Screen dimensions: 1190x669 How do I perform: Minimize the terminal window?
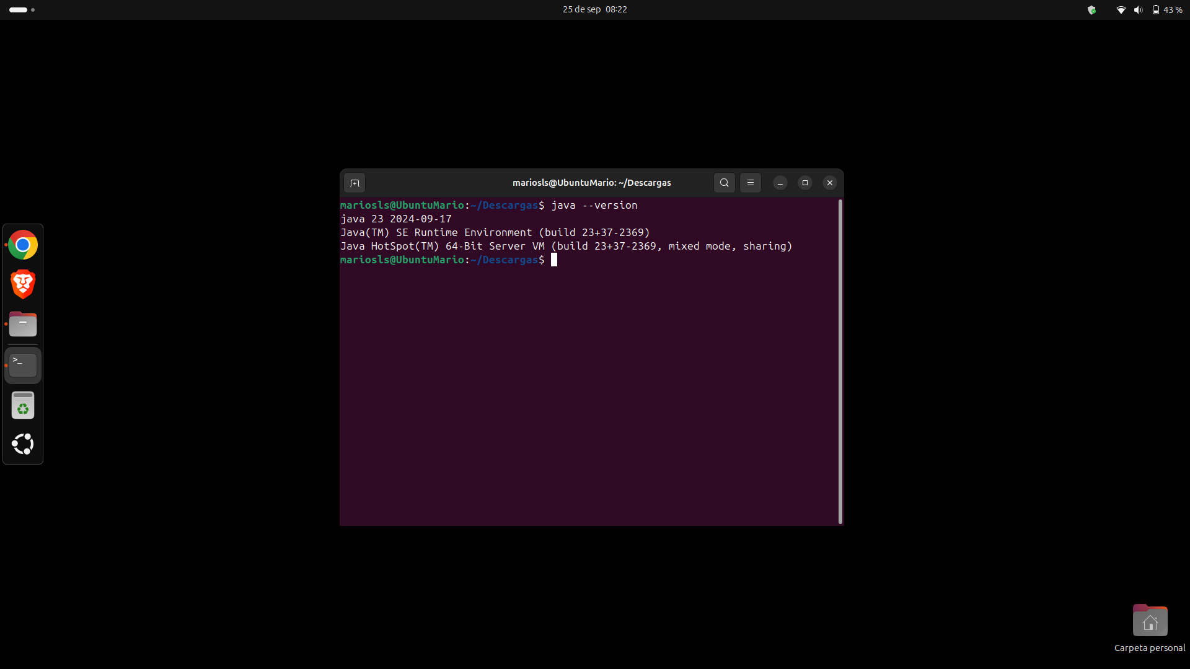[780, 183]
